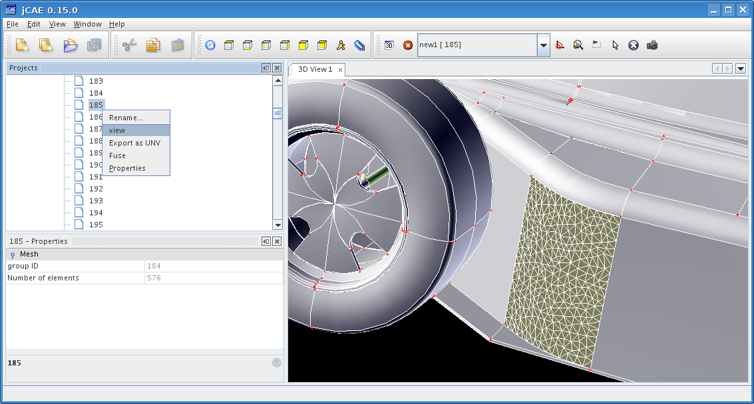Open a project with the folder icon
The width and height of the screenshot is (754, 404).
(x=70, y=45)
